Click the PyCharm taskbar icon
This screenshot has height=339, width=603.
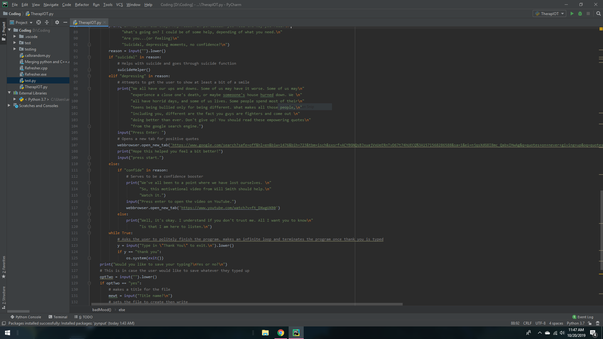pyautogui.click(x=296, y=333)
